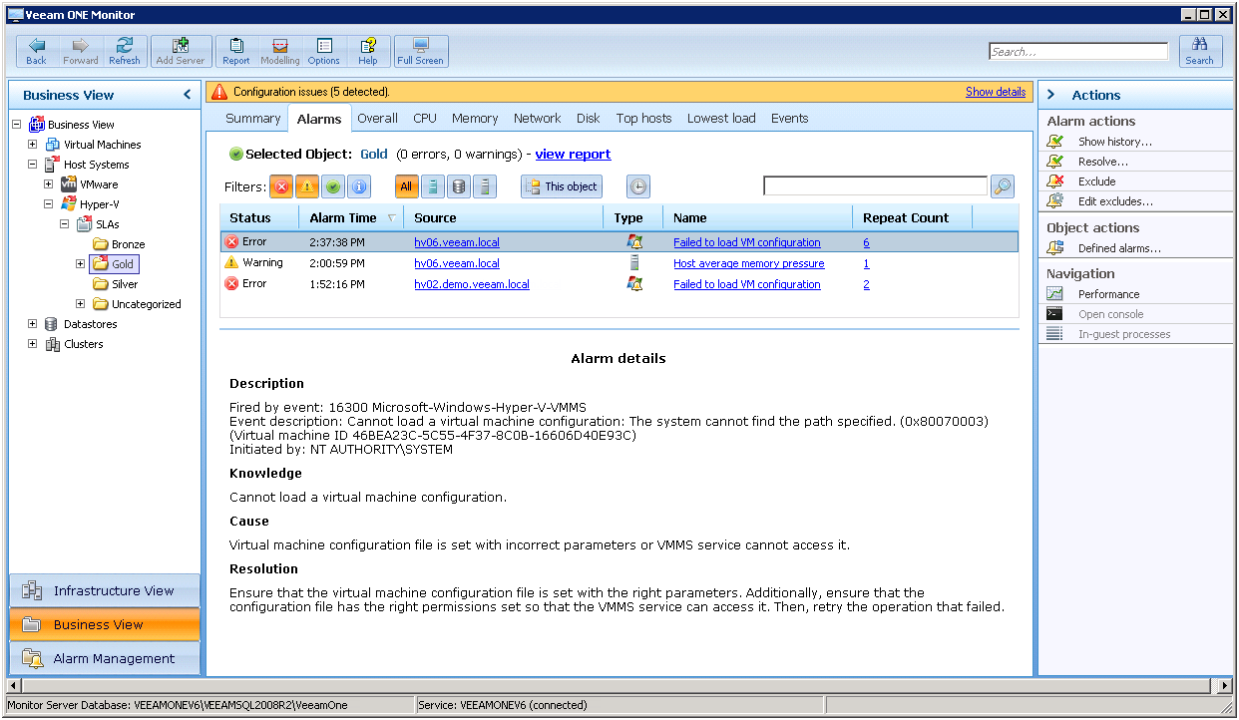Toggle the Error alarms filter
Image resolution: width=1239 pixels, height=720 pixels.
pyautogui.click(x=281, y=186)
